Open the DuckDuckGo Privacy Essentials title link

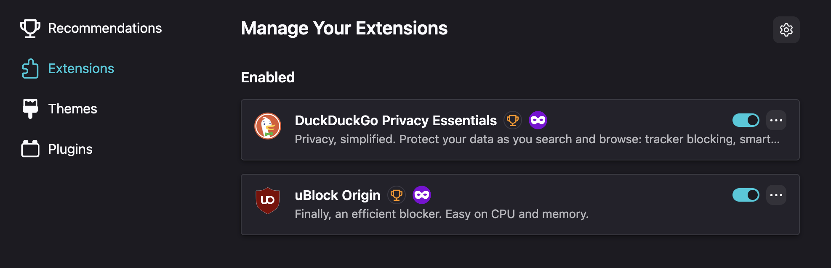point(396,121)
